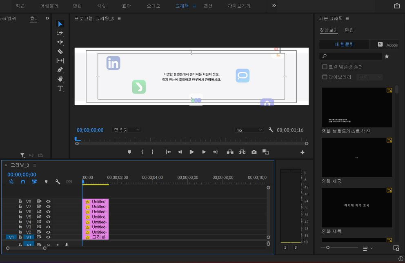Add marker in timeline panel
405x263 pixels.
(46, 182)
